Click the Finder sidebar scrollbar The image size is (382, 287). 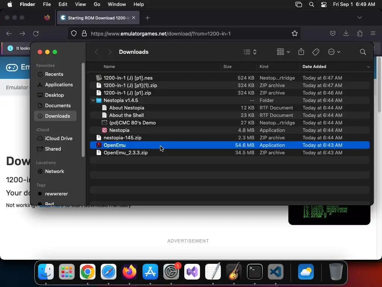[x=83, y=110]
